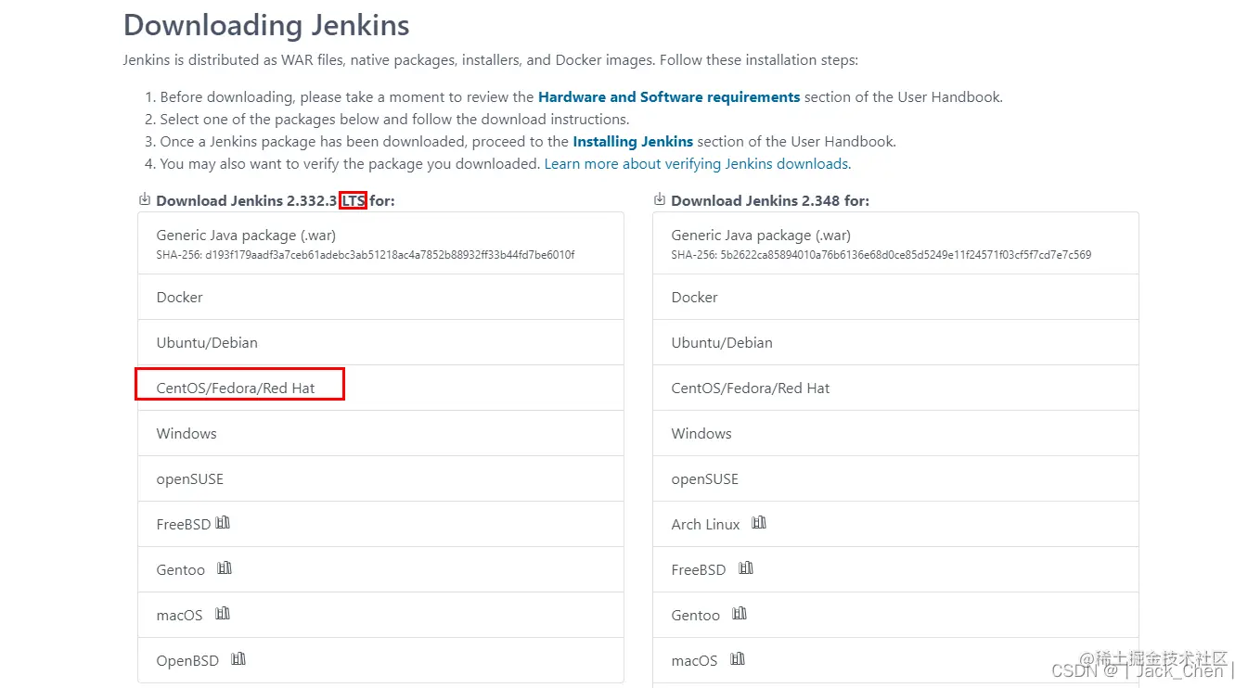Click the third-party package icon next to OpenBSD
Screen dimensions: 1248x688
(x=238, y=659)
